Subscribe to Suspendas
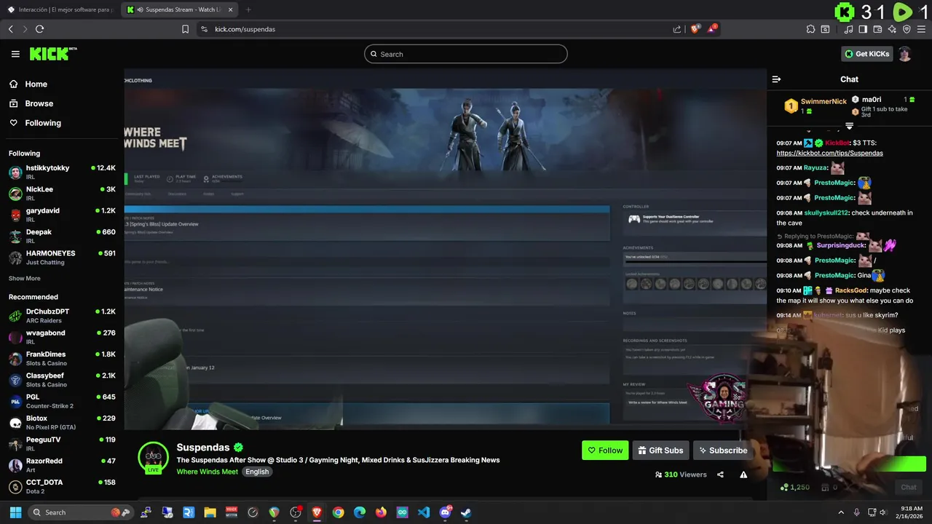The height and width of the screenshot is (524, 932). (x=722, y=450)
